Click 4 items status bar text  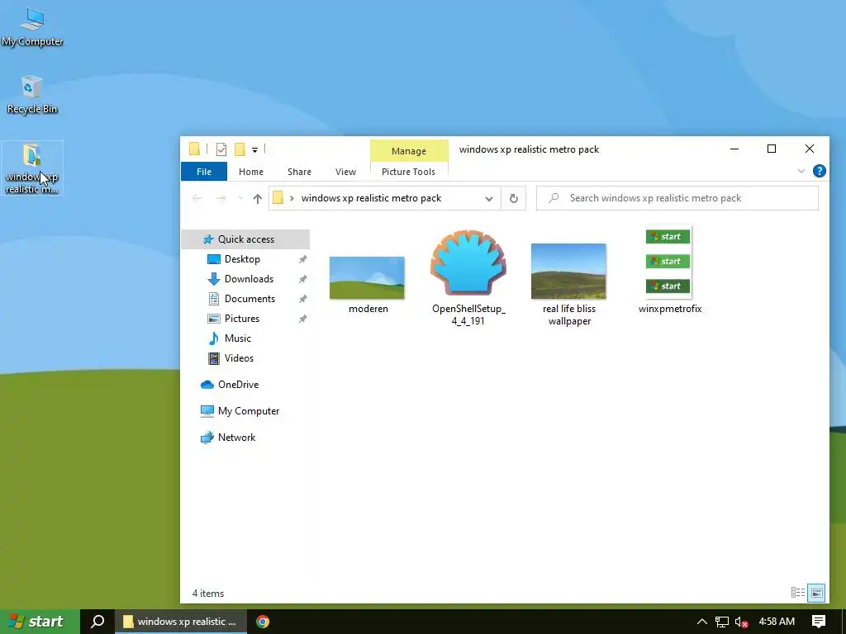207,594
